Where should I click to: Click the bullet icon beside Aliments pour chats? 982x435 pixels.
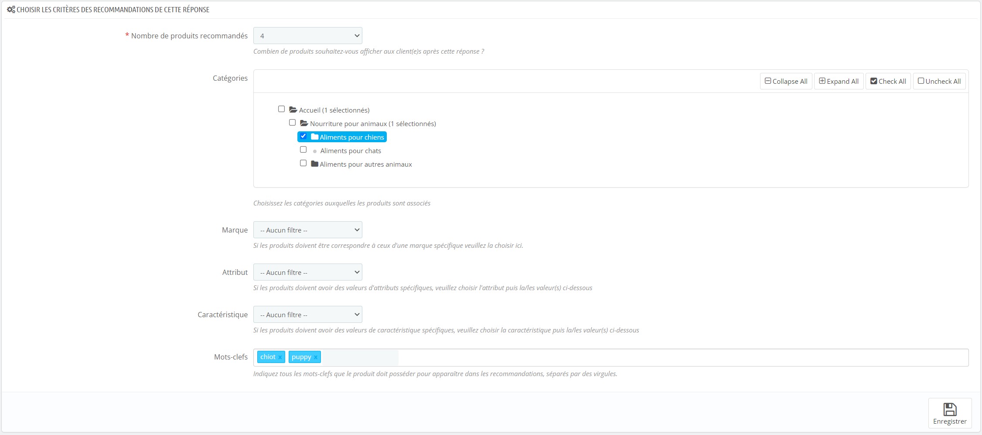315,151
